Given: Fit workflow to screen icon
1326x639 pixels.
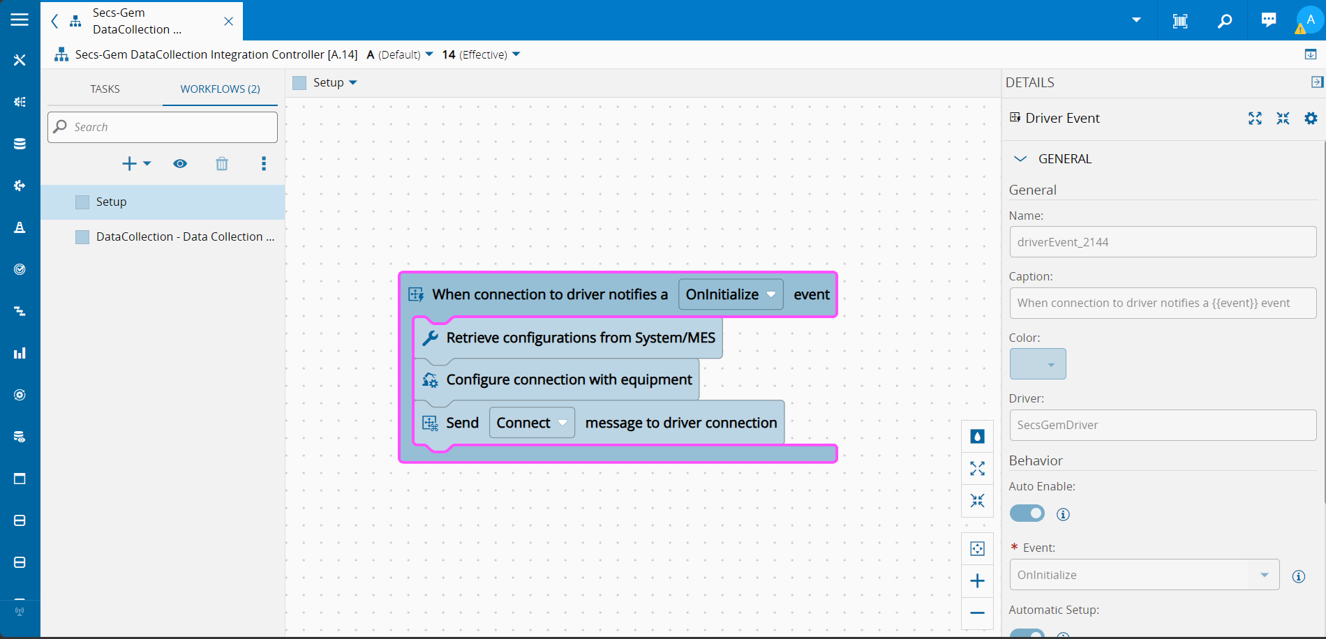Looking at the screenshot, I should pyautogui.click(x=978, y=549).
